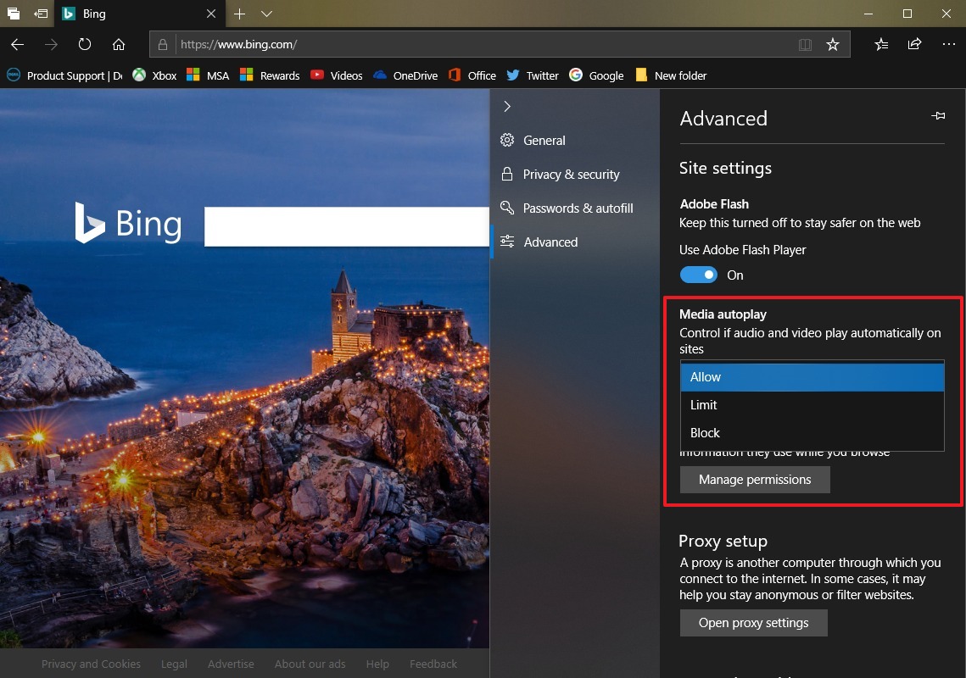The image size is (966, 678).
Task: Click Manage permissions button
Action: point(755,480)
